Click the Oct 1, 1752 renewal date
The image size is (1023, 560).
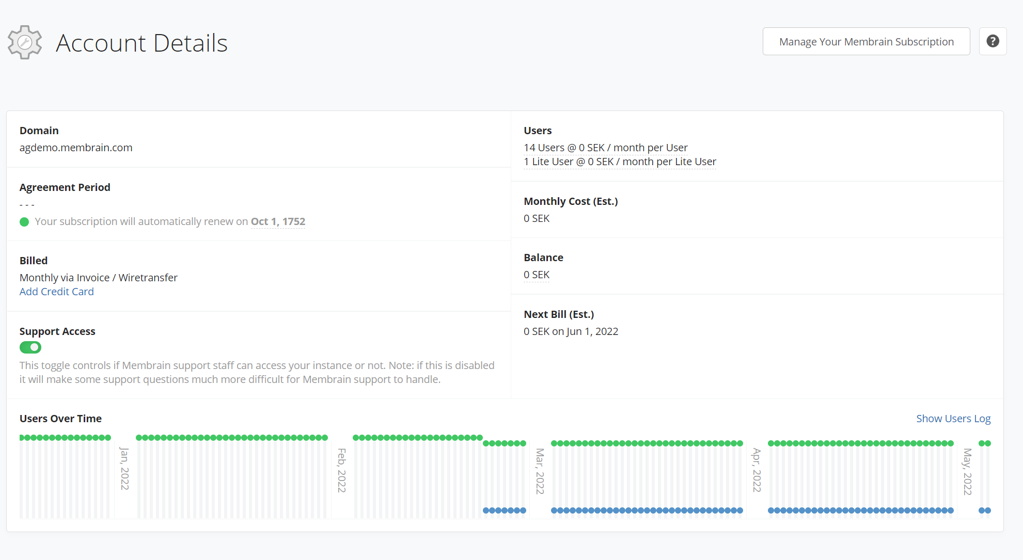click(x=278, y=221)
